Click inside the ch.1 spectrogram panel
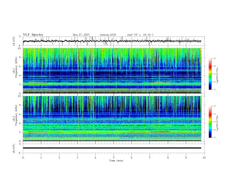Screen dimensions: 230x177 tap(112, 71)
